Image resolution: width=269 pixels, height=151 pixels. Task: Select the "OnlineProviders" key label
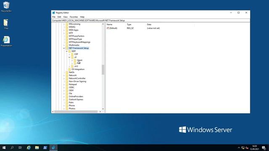click(76, 96)
